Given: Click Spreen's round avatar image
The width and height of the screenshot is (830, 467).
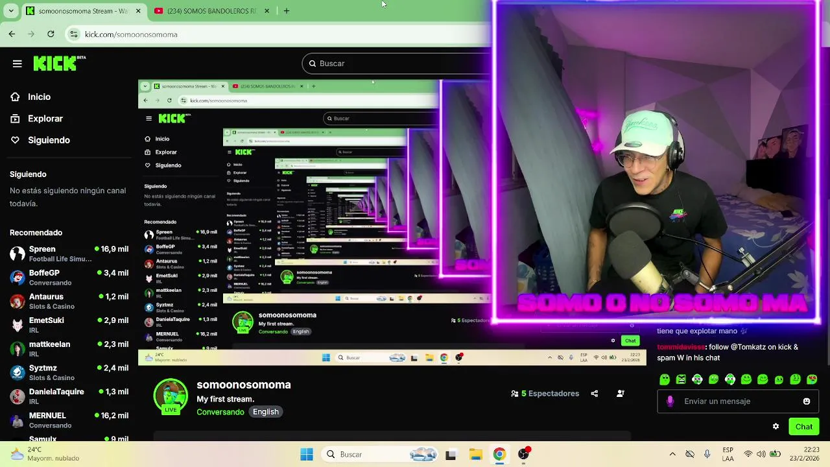Looking at the screenshot, I should (x=18, y=254).
